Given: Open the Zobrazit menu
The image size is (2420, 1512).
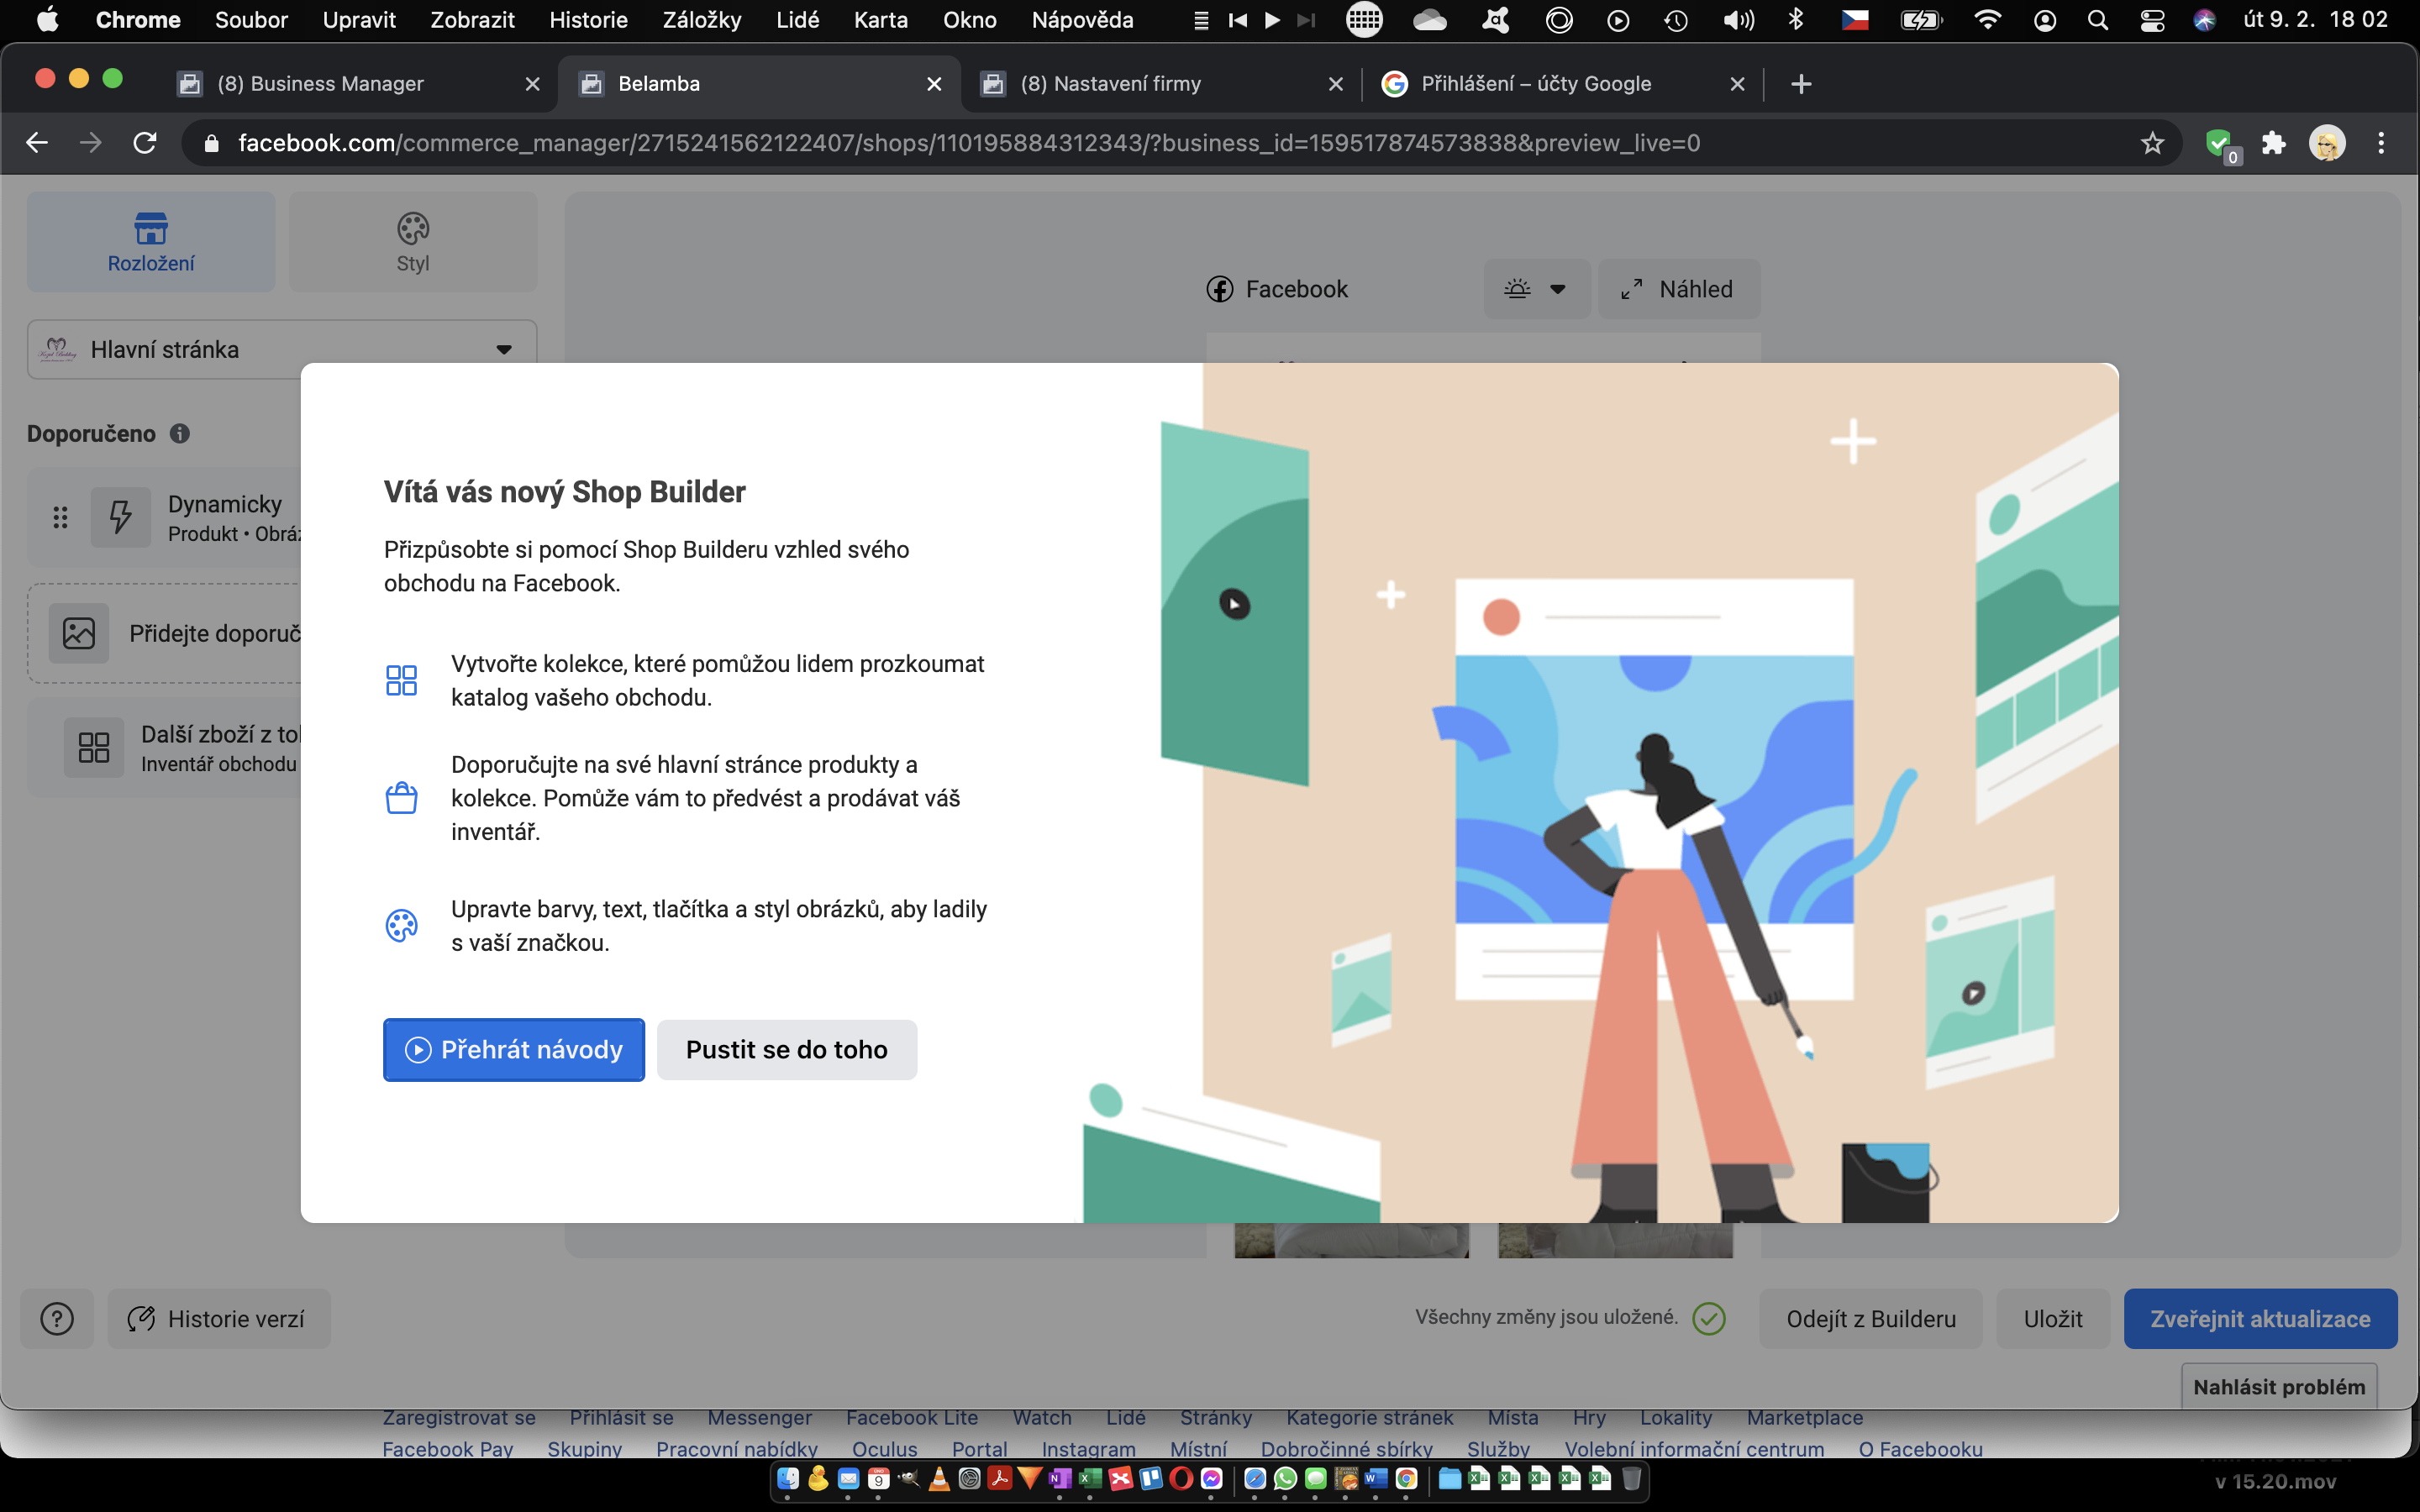Looking at the screenshot, I should click(472, 20).
